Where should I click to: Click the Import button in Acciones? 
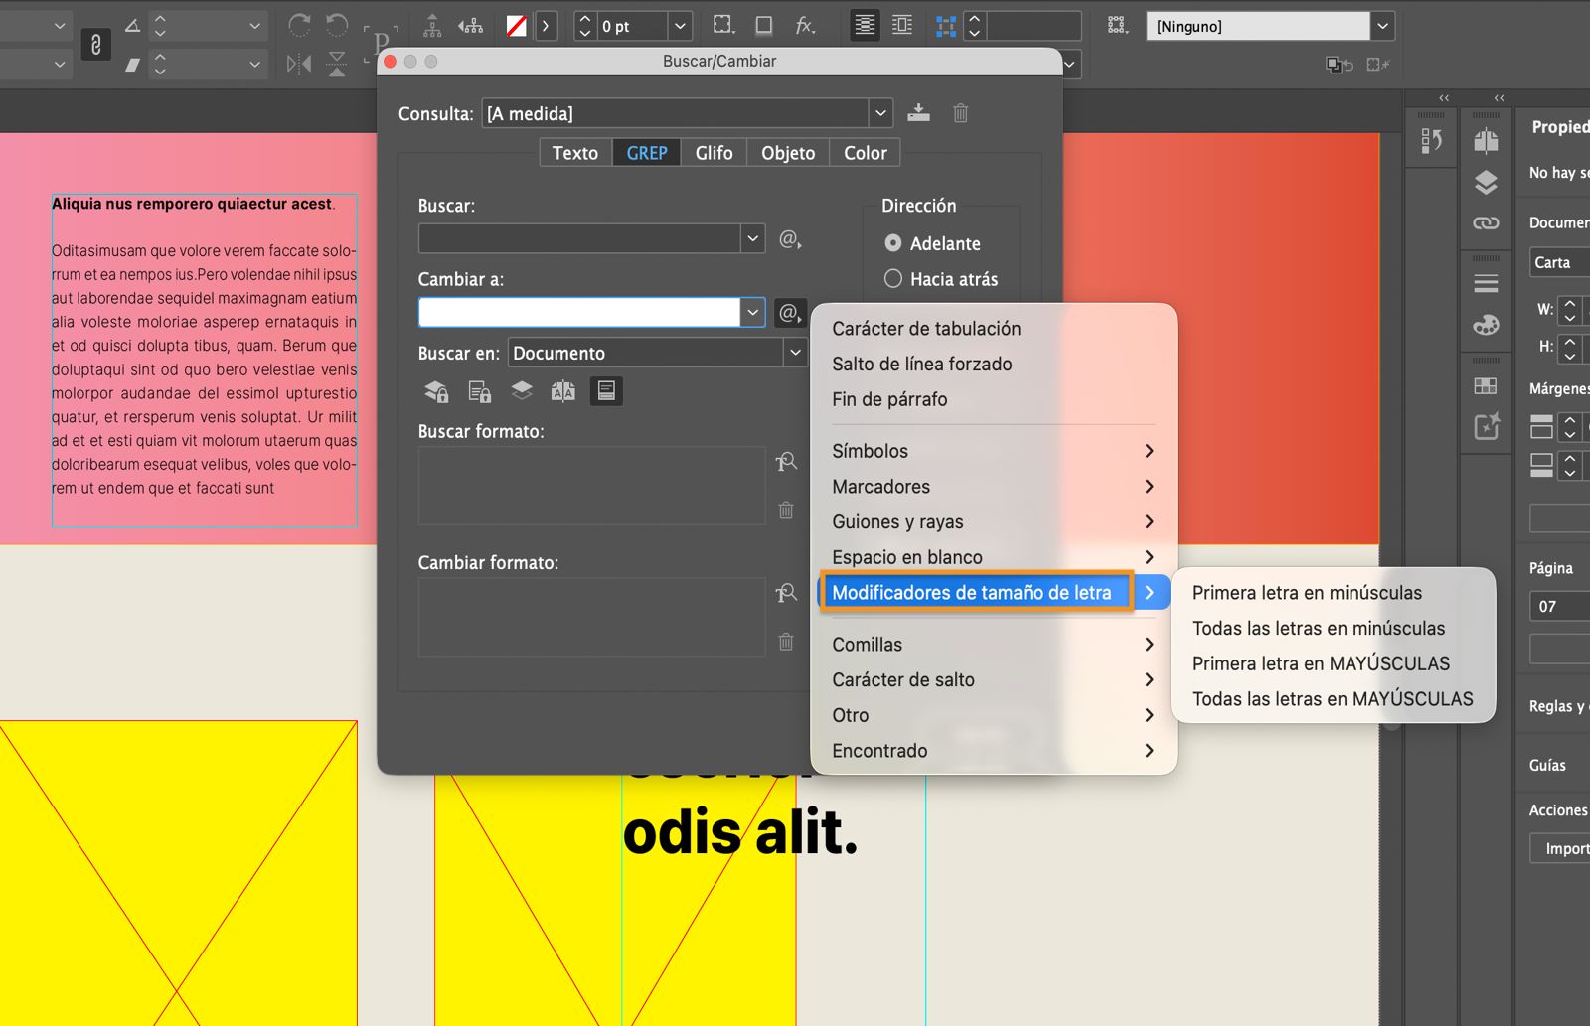click(x=1562, y=848)
